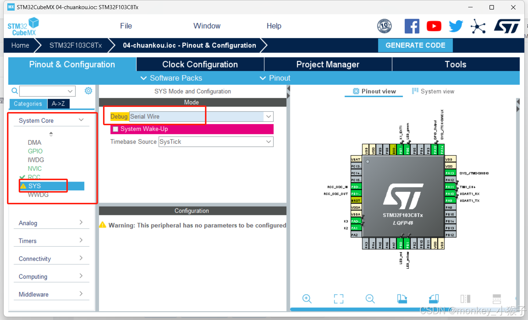Image resolution: width=528 pixels, height=320 pixels.
Task: Open the Debug mode dropdown
Action: (269, 116)
